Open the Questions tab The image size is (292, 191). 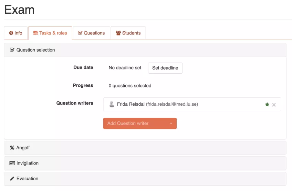click(x=92, y=33)
